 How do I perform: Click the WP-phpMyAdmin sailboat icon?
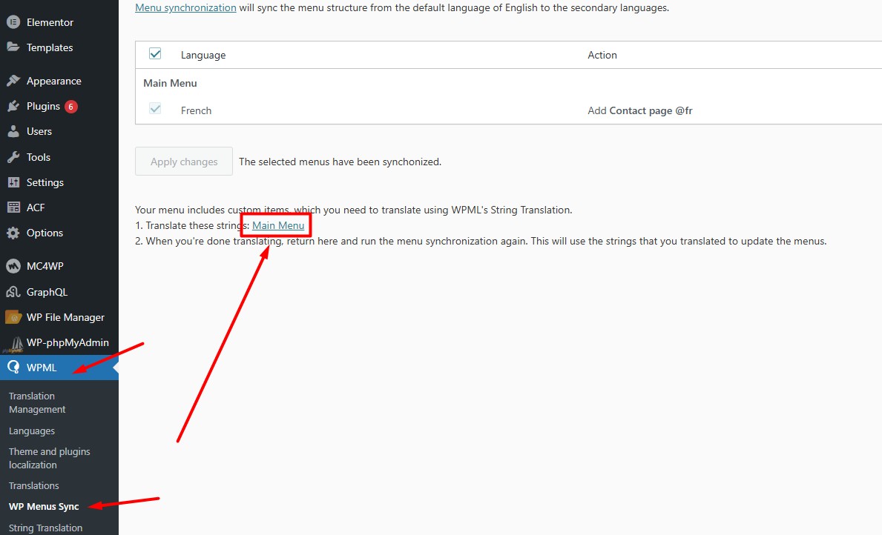pyautogui.click(x=13, y=343)
